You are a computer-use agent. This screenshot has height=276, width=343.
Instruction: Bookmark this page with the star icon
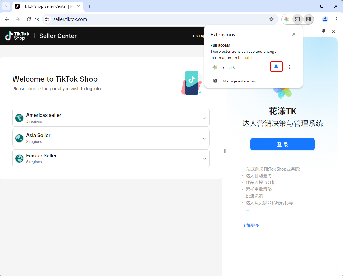pyautogui.click(x=271, y=19)
